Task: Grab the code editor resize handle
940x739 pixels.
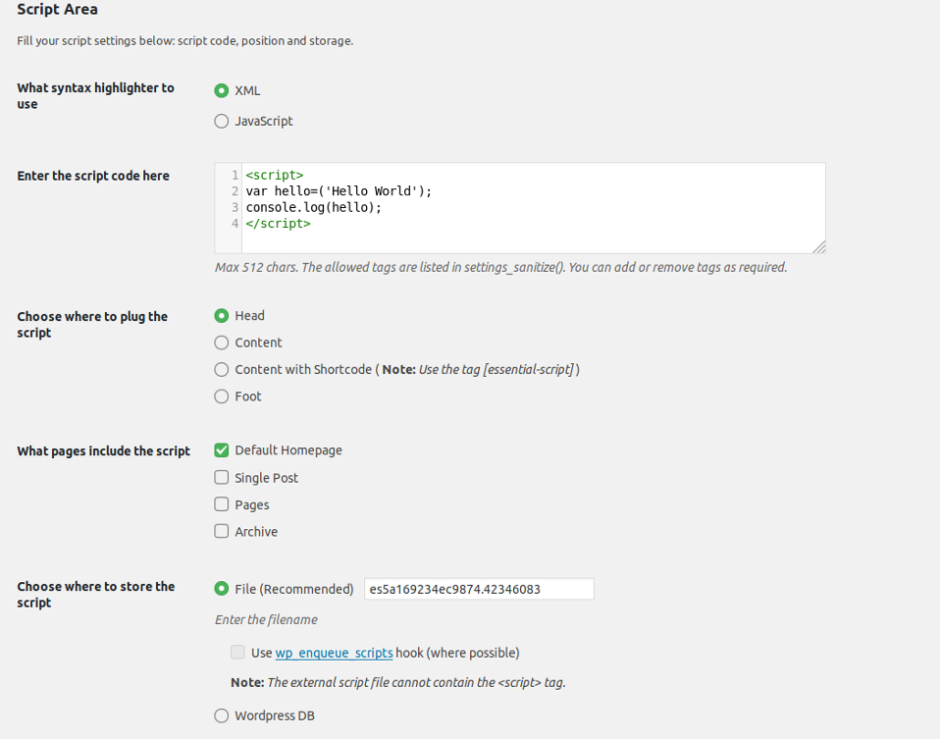Action: 818,246
